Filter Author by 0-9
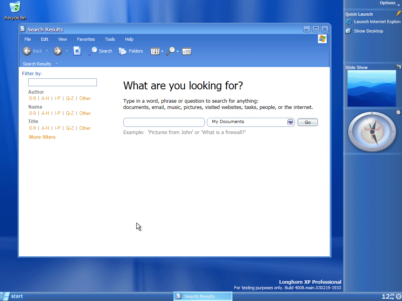 point(32,98)
